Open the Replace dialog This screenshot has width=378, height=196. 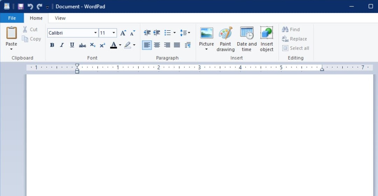(294, 39)
